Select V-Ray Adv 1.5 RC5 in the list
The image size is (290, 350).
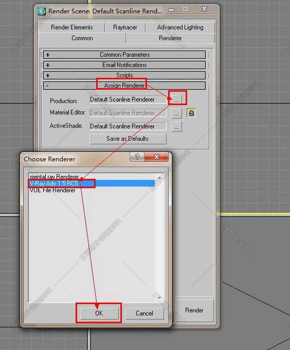coord(92,183)
